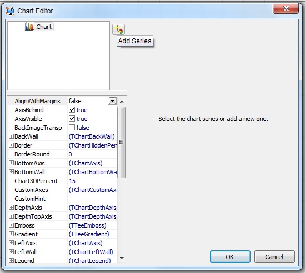This screenshot has height=273, width=305.
Task: Close the Chart Editor dialog
Action: point(286,8)
